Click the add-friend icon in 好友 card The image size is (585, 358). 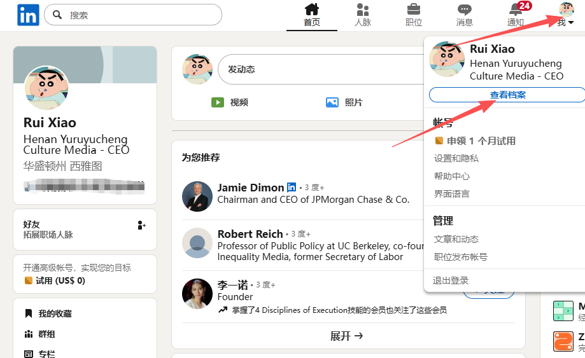141,225
